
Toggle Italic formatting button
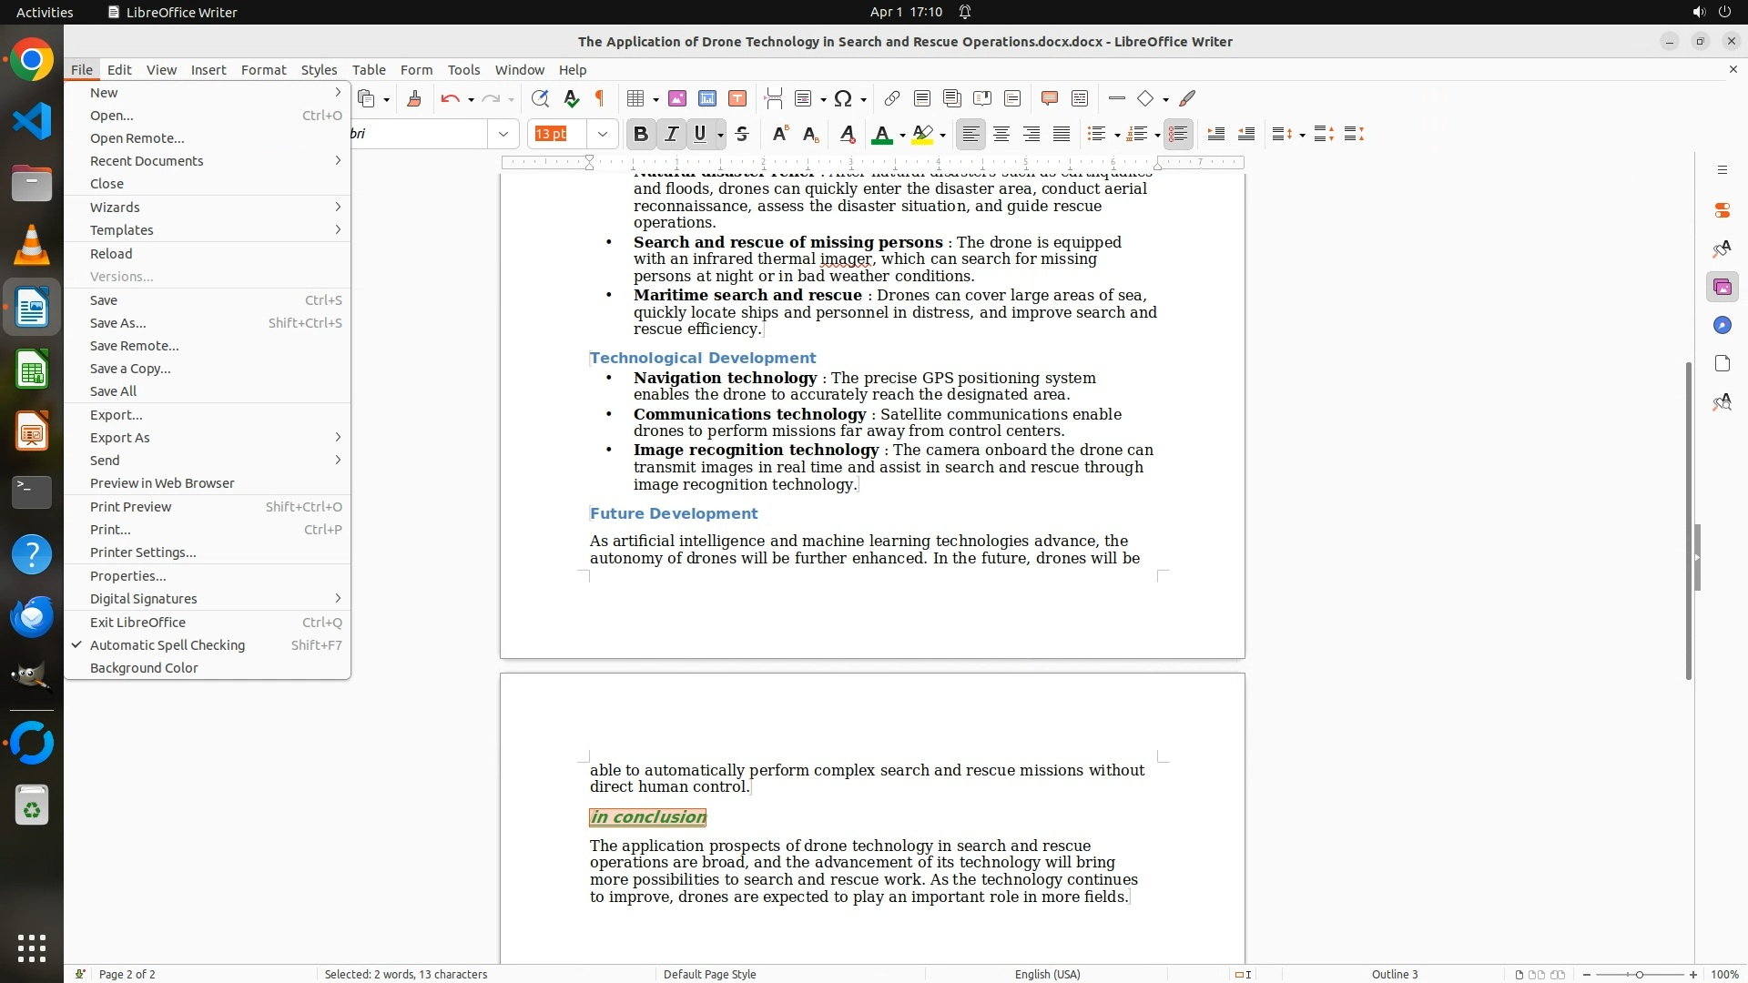pos(671,134)
